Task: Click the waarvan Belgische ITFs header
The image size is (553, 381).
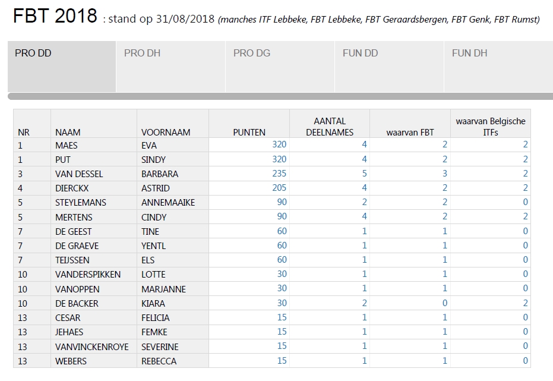Action: point(490,127)
